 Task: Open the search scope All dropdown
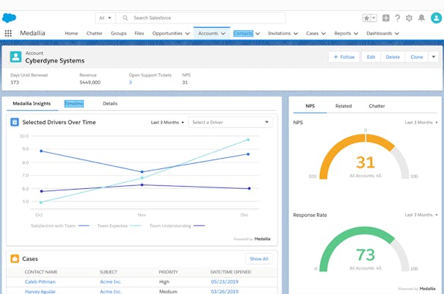(106, 18)
